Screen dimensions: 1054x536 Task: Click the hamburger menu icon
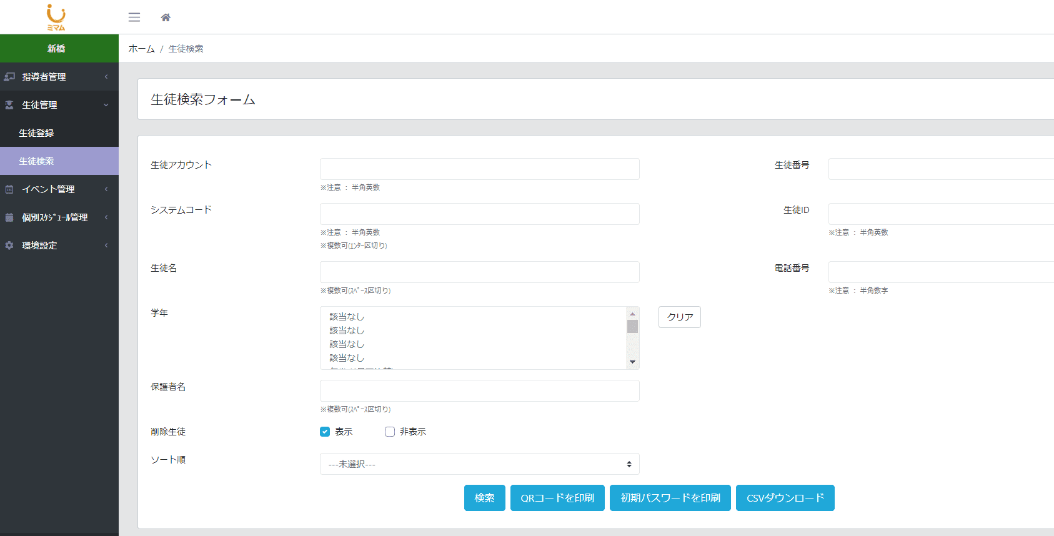point(134,17)
